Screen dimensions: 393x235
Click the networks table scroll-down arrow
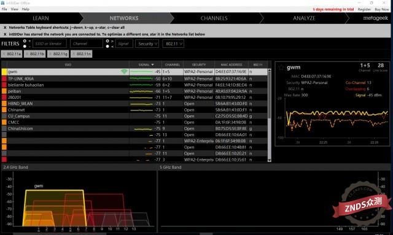(x=270, y=160)
